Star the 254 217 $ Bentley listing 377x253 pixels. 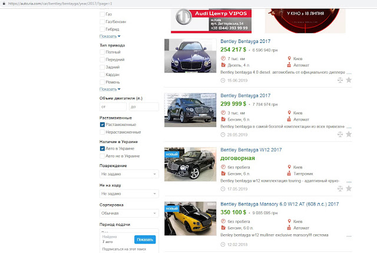(x=349, y=79)
